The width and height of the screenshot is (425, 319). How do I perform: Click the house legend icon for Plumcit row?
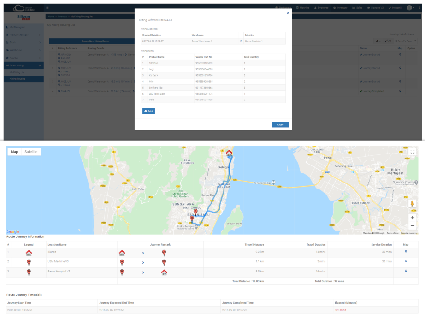coord(29,252)
